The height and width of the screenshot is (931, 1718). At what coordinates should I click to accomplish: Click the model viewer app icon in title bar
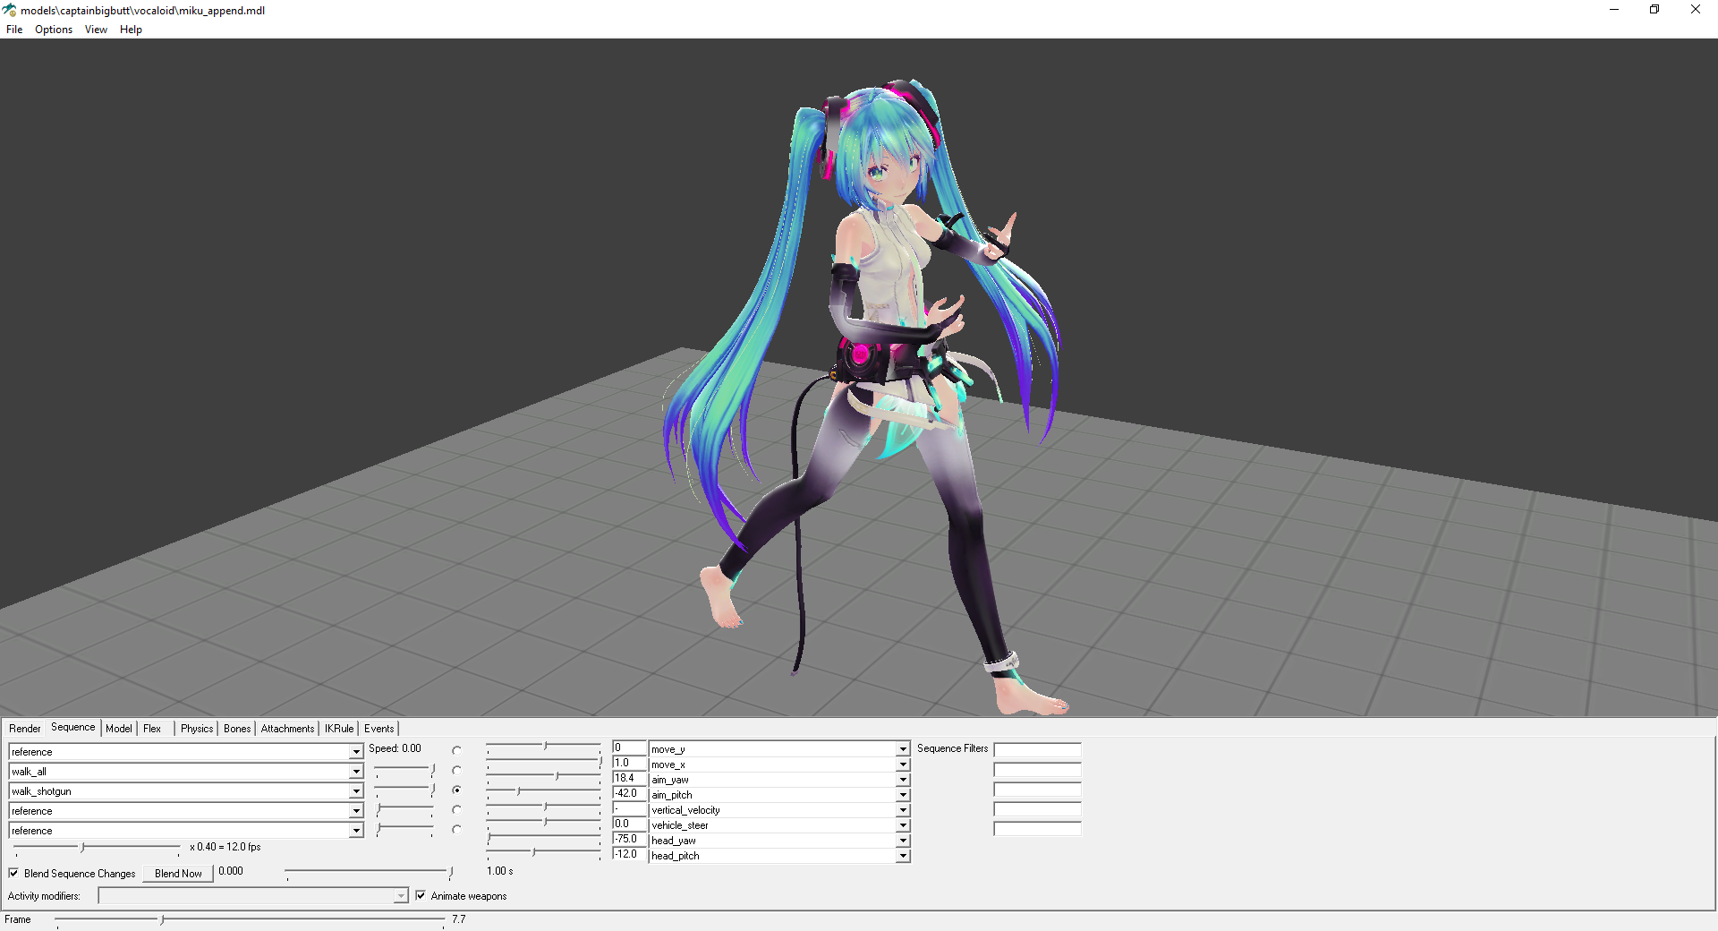(10, 10)
